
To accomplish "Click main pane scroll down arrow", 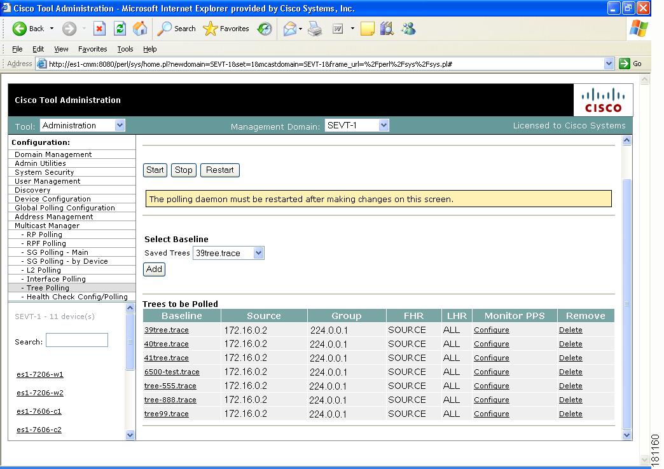I will pyautogui.click(x=626, y=435).
